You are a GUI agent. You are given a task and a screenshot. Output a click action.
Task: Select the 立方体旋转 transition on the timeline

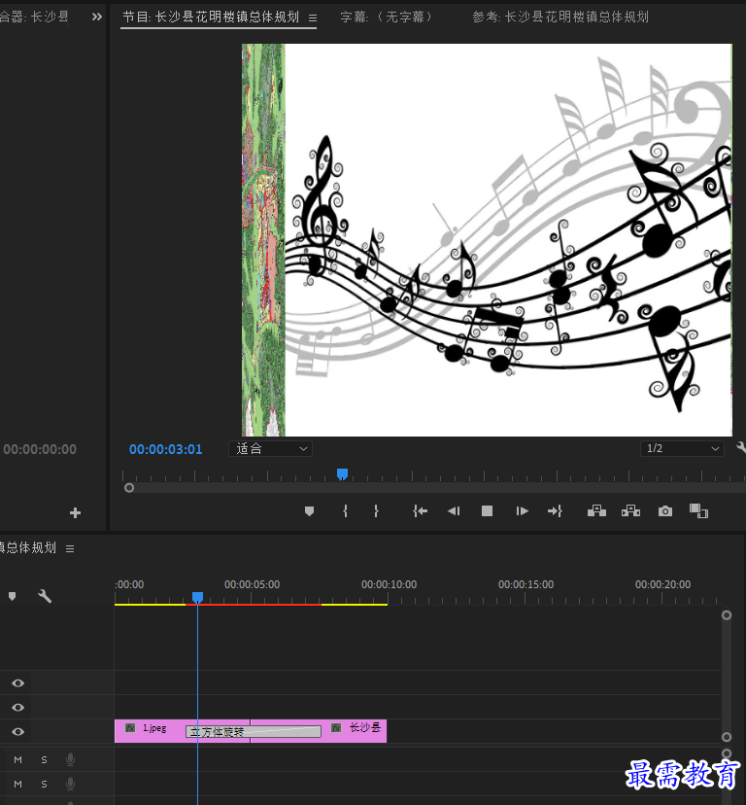pyautogui.click(x=254, y=731)
